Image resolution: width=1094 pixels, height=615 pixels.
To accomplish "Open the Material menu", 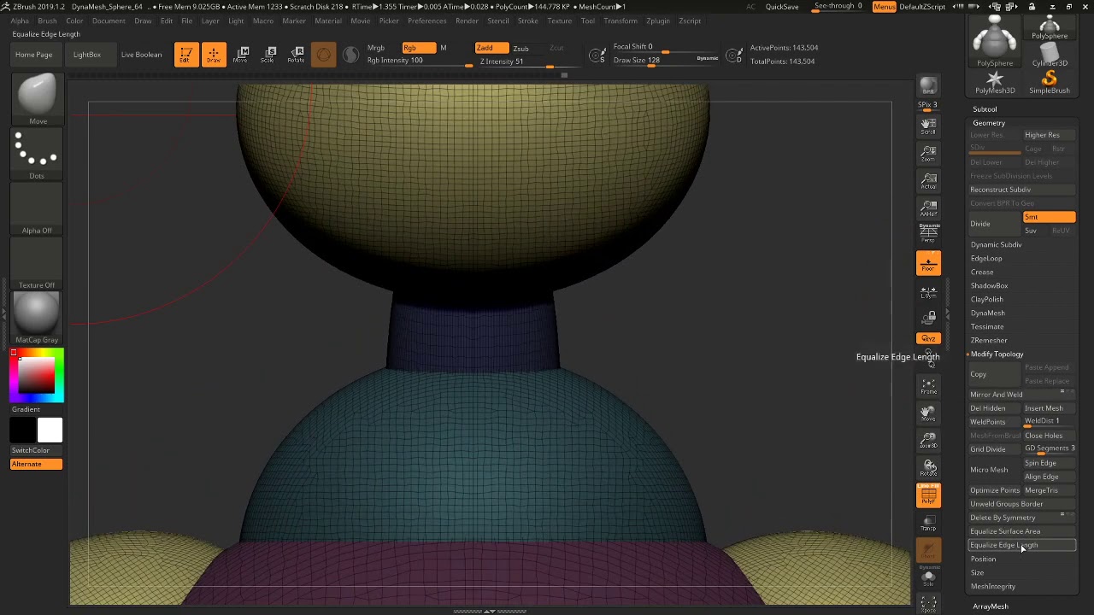I will pos(328,20).
